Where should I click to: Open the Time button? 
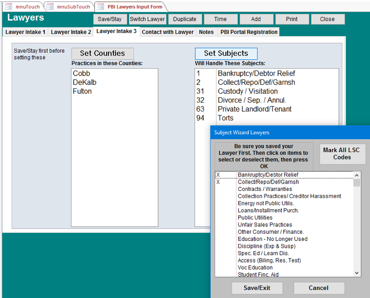pyautogui.click(x=220, y=19)
